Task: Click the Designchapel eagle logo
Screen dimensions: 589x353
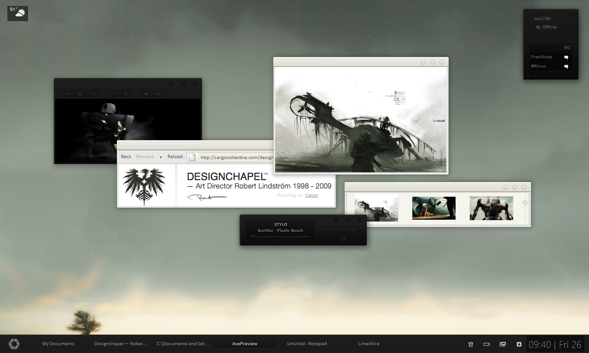Action: [x=144, y=186]
